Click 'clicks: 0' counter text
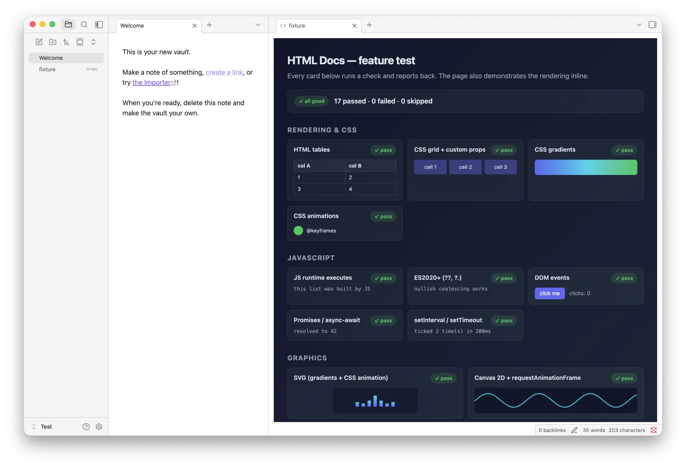This screenshot has width=686, height=467. (579, 293)
